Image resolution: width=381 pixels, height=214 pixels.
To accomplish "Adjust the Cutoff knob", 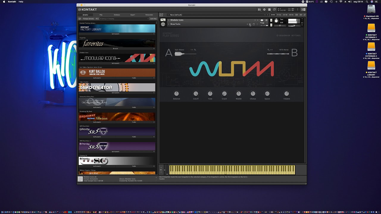I will coord(196,94).
